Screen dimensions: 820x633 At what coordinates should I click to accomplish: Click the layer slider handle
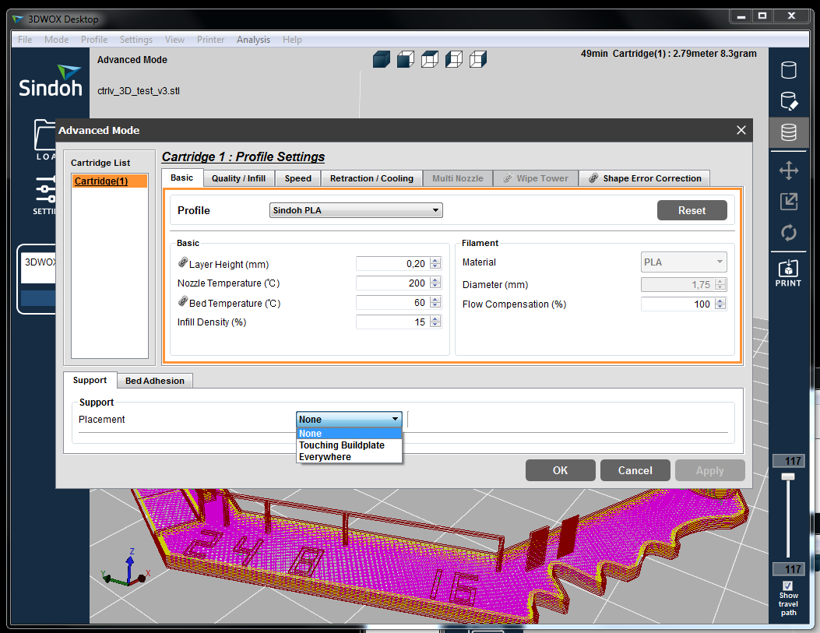[787, 477]
